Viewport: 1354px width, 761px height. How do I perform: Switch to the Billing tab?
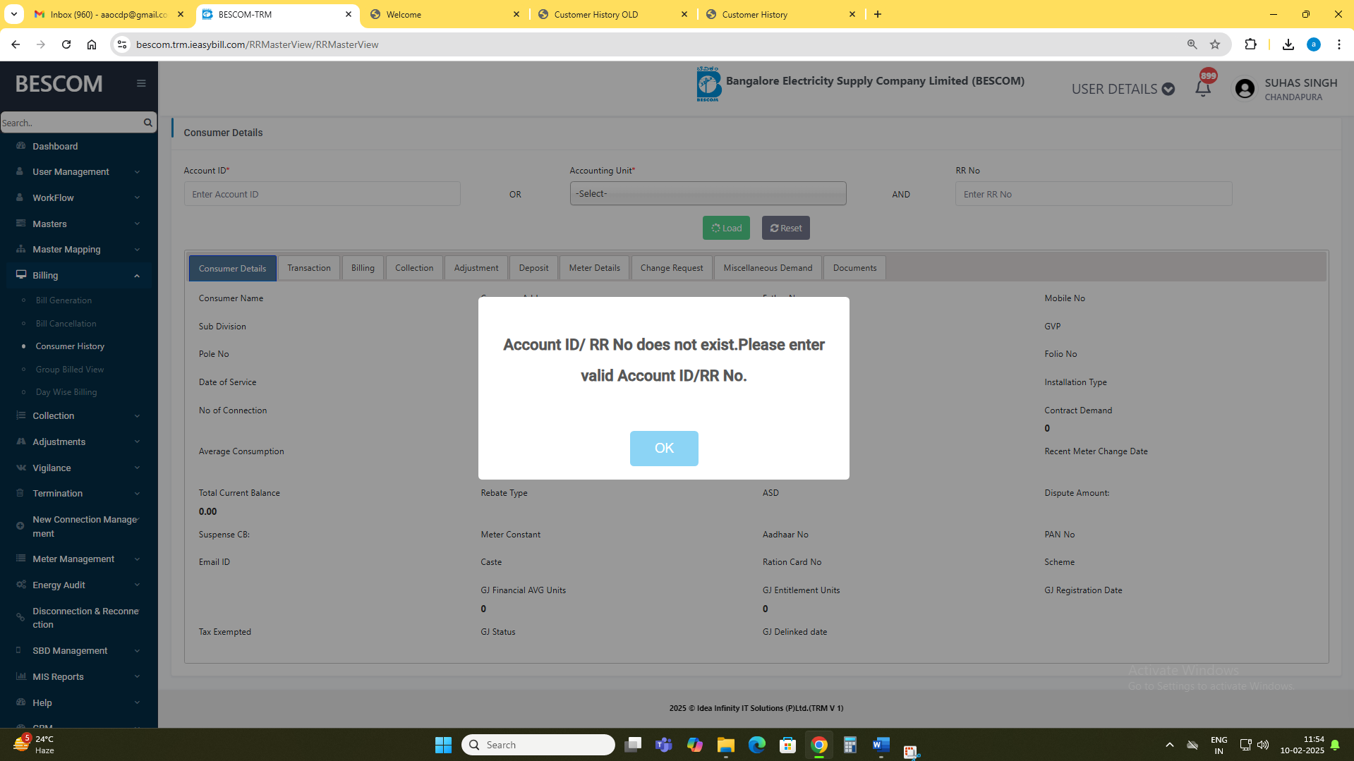[363, 268]
